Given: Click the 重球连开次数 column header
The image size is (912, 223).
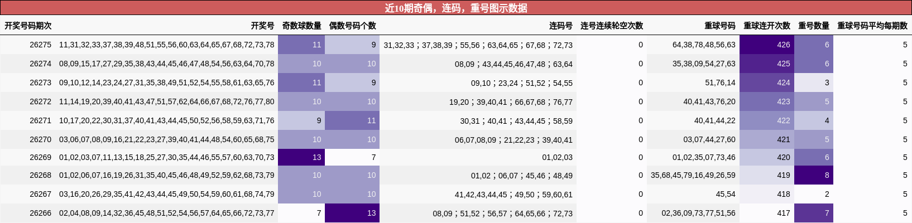Looking at the screenshot, I should tap(767, 26).
